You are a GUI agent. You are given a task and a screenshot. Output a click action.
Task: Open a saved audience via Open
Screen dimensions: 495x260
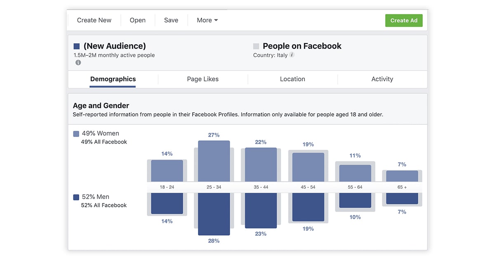click(x=137, y=20)
